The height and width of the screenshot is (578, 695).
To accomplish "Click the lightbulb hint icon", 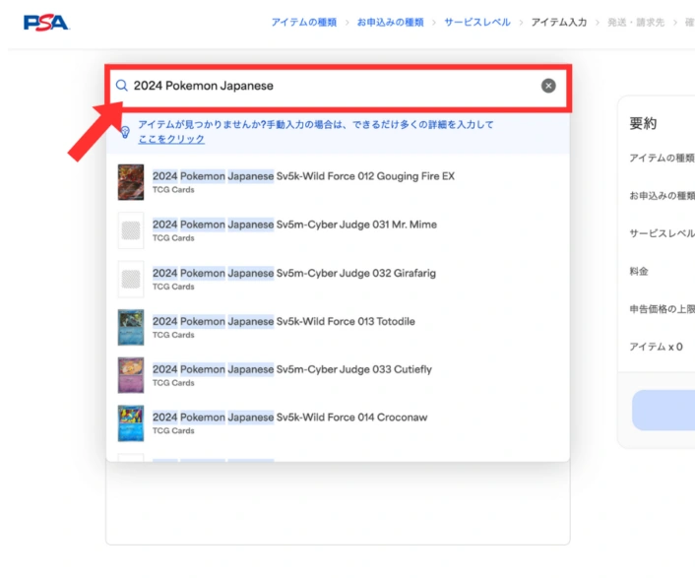I will [x=125, y=132].
